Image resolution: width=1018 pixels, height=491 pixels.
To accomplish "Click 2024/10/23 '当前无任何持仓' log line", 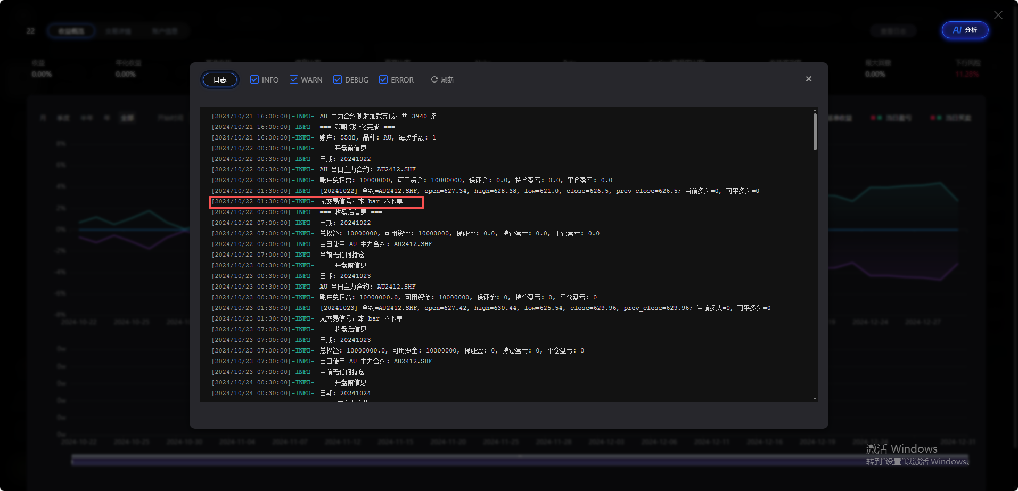I will click(288, 372).
